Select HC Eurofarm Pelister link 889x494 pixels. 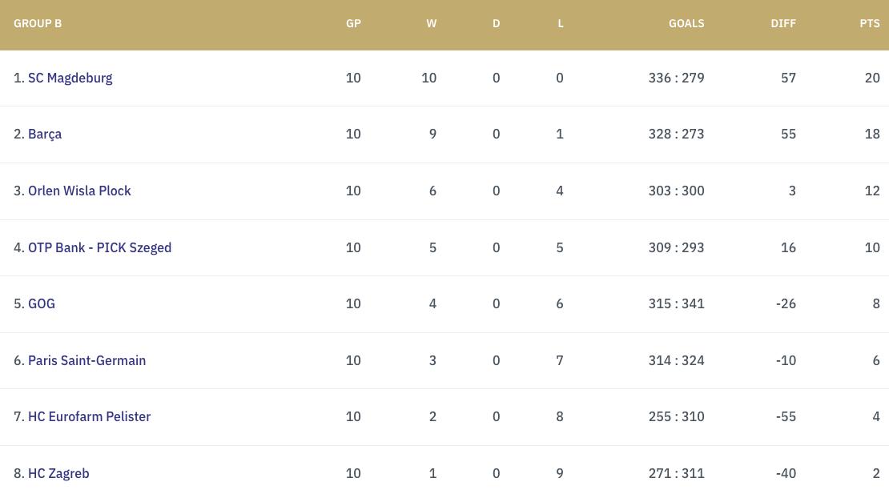[89, 416]
